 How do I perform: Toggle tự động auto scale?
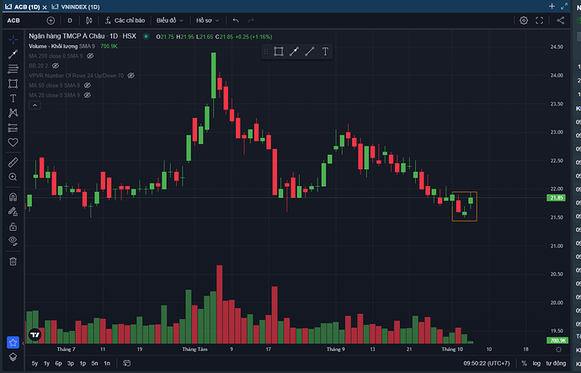[x=556, y=364]
